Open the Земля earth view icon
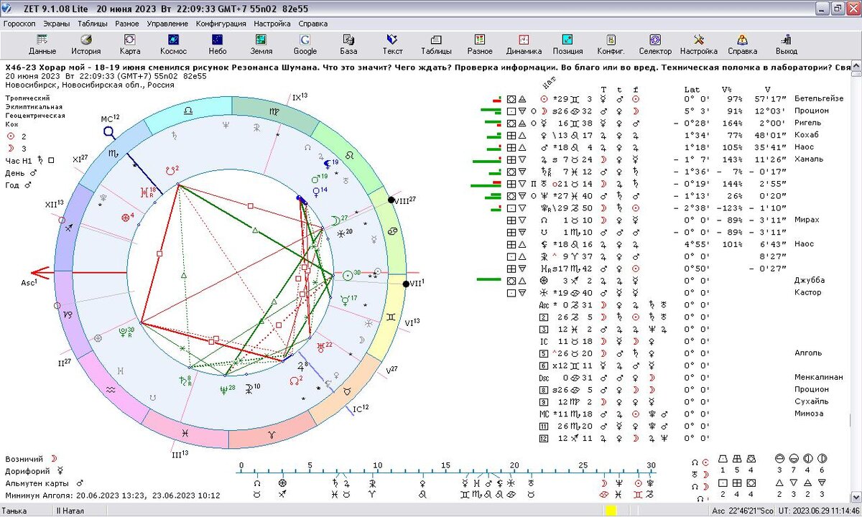This screenshot has width=862, height=517. tap(261, 45)
